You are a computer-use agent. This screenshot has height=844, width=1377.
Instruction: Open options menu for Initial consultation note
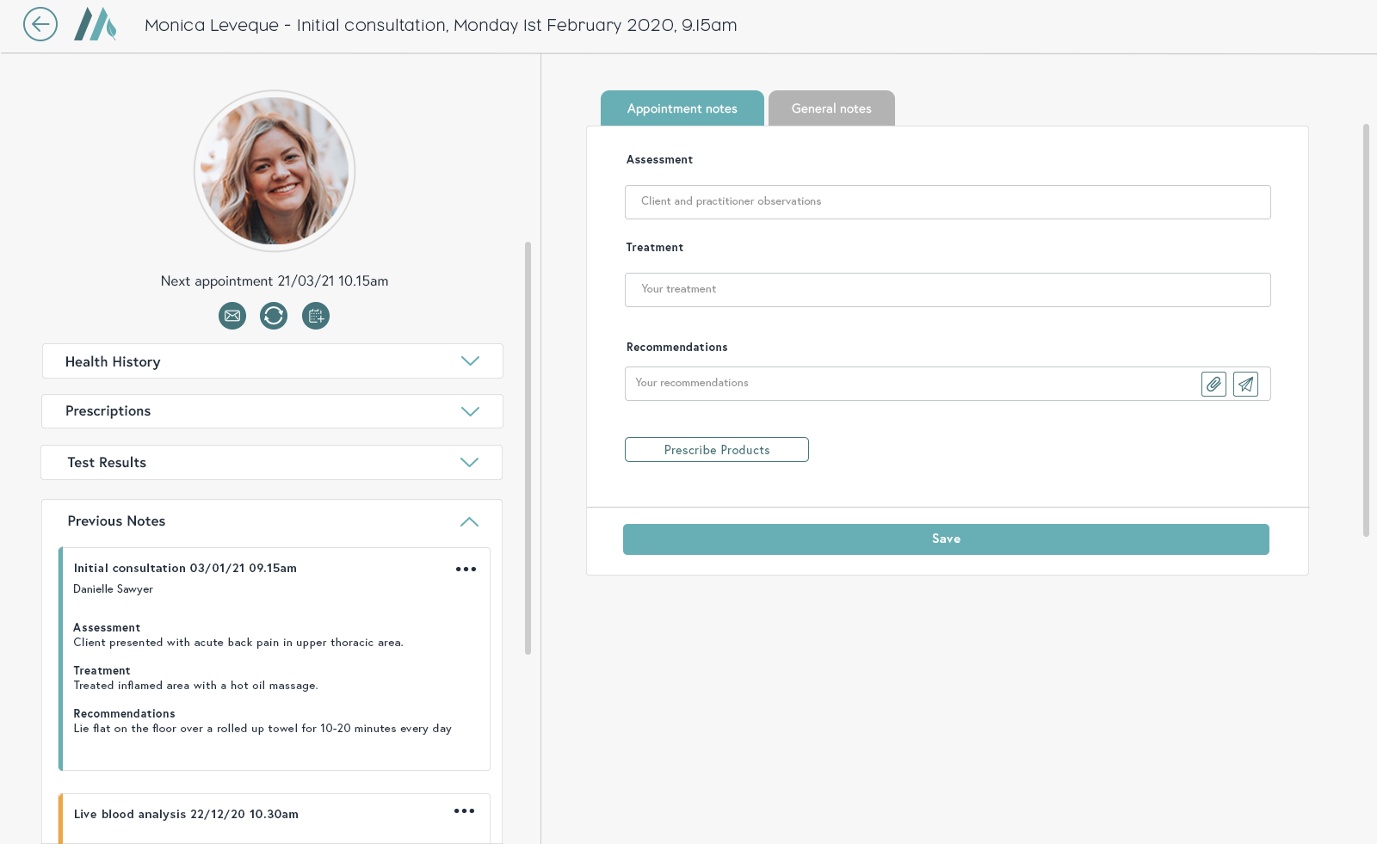point(466,569)
